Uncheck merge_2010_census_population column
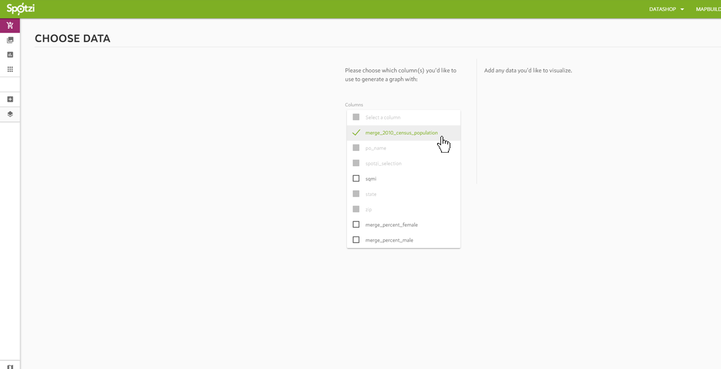The image size is (721, 369). pos(356,132)
